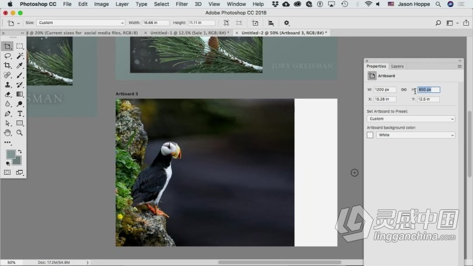
Task: Open the File menu
Action: (67, 4)
